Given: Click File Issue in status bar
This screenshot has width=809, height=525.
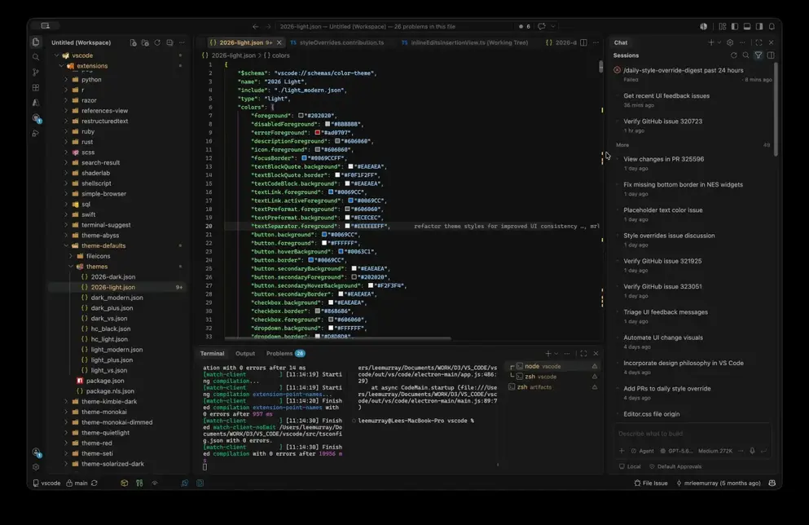Looking at the screenshot, I should coord(651,483).
